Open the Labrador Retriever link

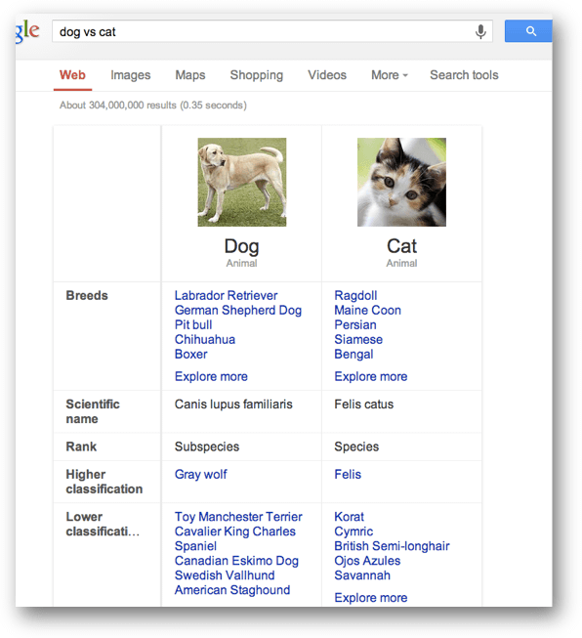click(227, 295)
